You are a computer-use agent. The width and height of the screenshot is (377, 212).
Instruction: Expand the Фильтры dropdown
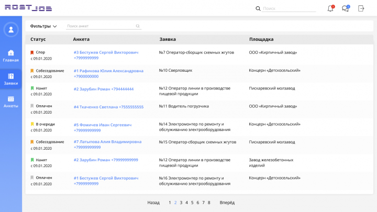[x=43, y=26]
